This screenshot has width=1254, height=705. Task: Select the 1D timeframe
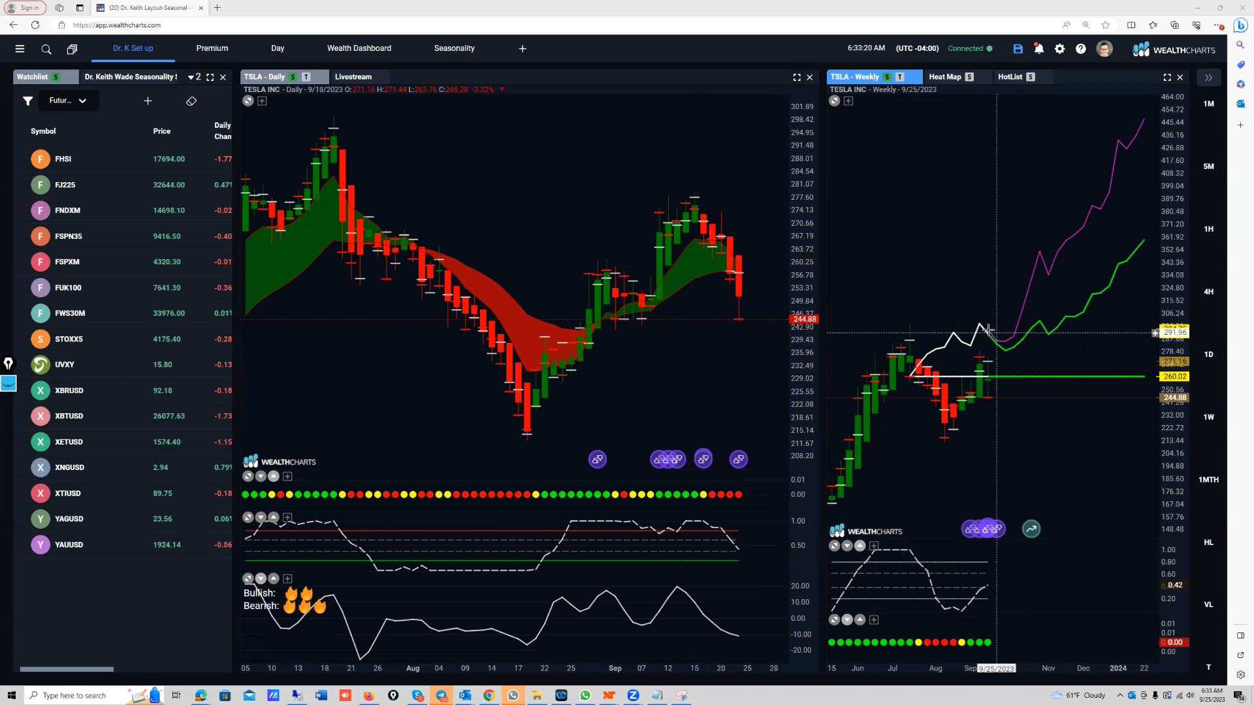[1208, 354]
